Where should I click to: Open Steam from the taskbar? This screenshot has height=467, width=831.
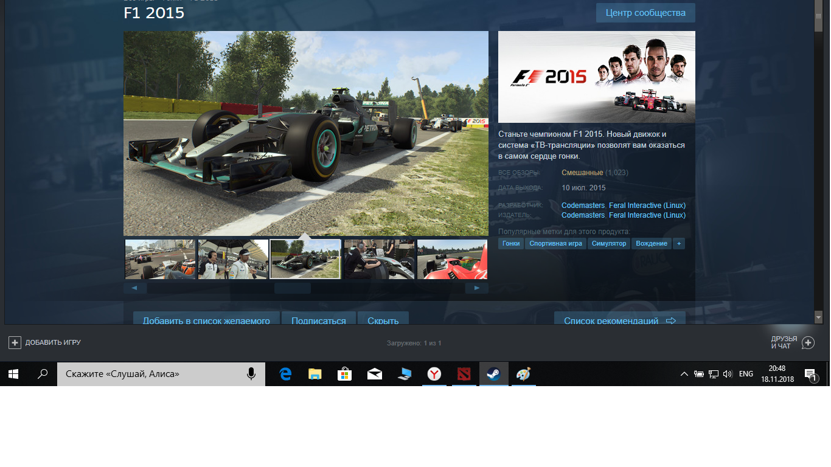tap(494, 374)
